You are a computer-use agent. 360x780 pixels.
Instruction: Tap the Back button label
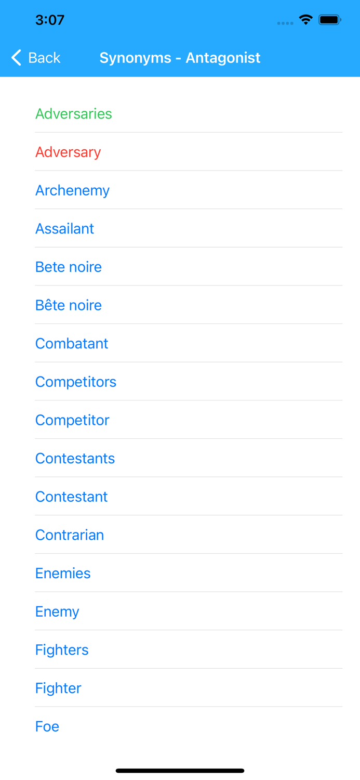44,58
